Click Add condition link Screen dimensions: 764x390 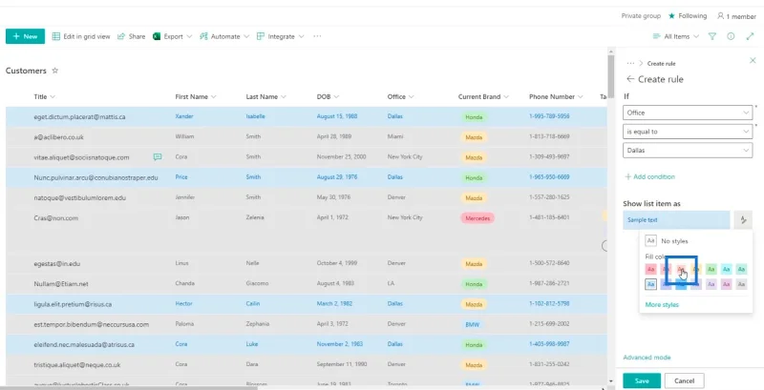[x=650, y=176]
